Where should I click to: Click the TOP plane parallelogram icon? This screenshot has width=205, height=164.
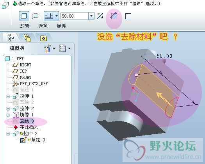coord(16,71)
